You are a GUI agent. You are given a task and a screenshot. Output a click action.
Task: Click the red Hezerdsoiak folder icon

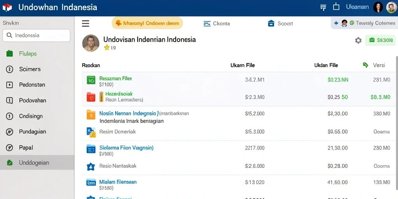(x=91, y=97)
